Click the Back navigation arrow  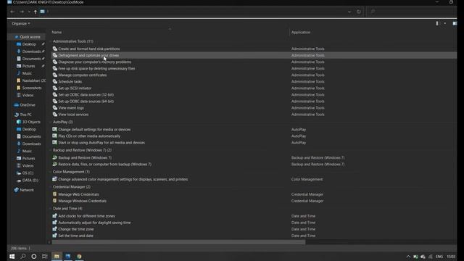[x=12, y=12]
